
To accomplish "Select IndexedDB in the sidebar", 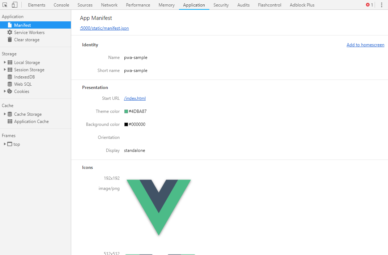I will 25,77.
